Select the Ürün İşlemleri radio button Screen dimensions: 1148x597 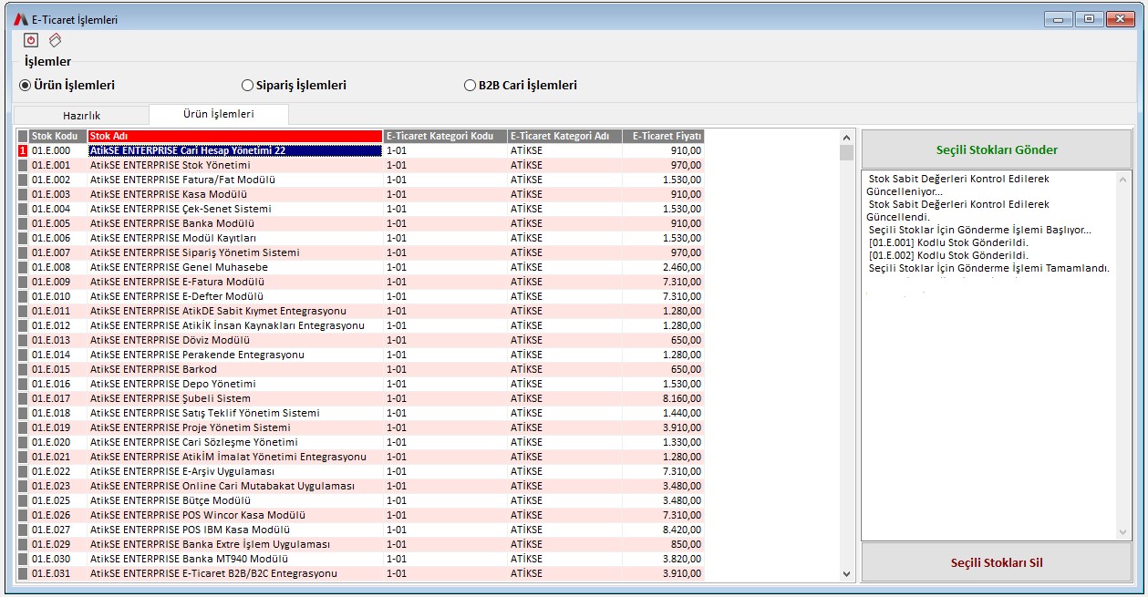[67, 86]
